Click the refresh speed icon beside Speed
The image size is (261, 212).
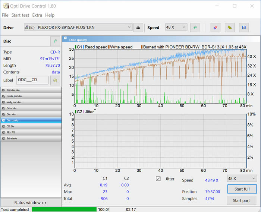tap(195, 28)
